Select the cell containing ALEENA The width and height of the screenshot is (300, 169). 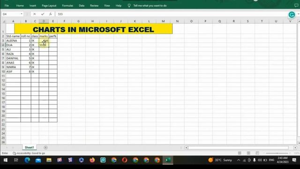[x=13, y=41]
